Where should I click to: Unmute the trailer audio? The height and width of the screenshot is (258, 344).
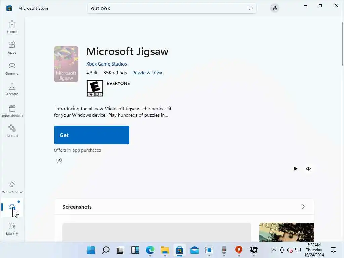(x=309, y=169)
